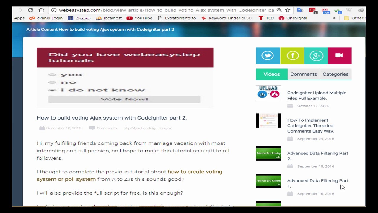Viewport: 378px width, 213px height.
Task: Go to the browser home page icon
Action: [x=41, y=10]
